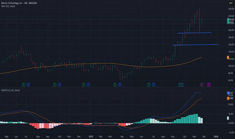Click the 140.00 price axis label
Viewport: 235px width, 139px height.
(x=231, y=52)
